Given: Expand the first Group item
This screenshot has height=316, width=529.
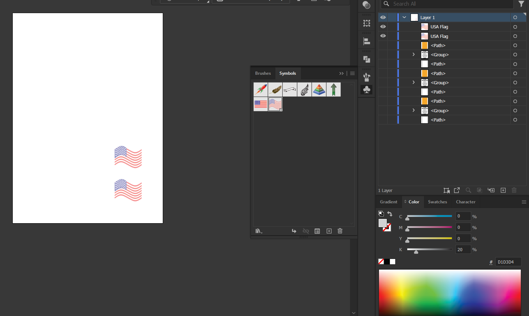Looking at the screenshot, I should (413, 55).
